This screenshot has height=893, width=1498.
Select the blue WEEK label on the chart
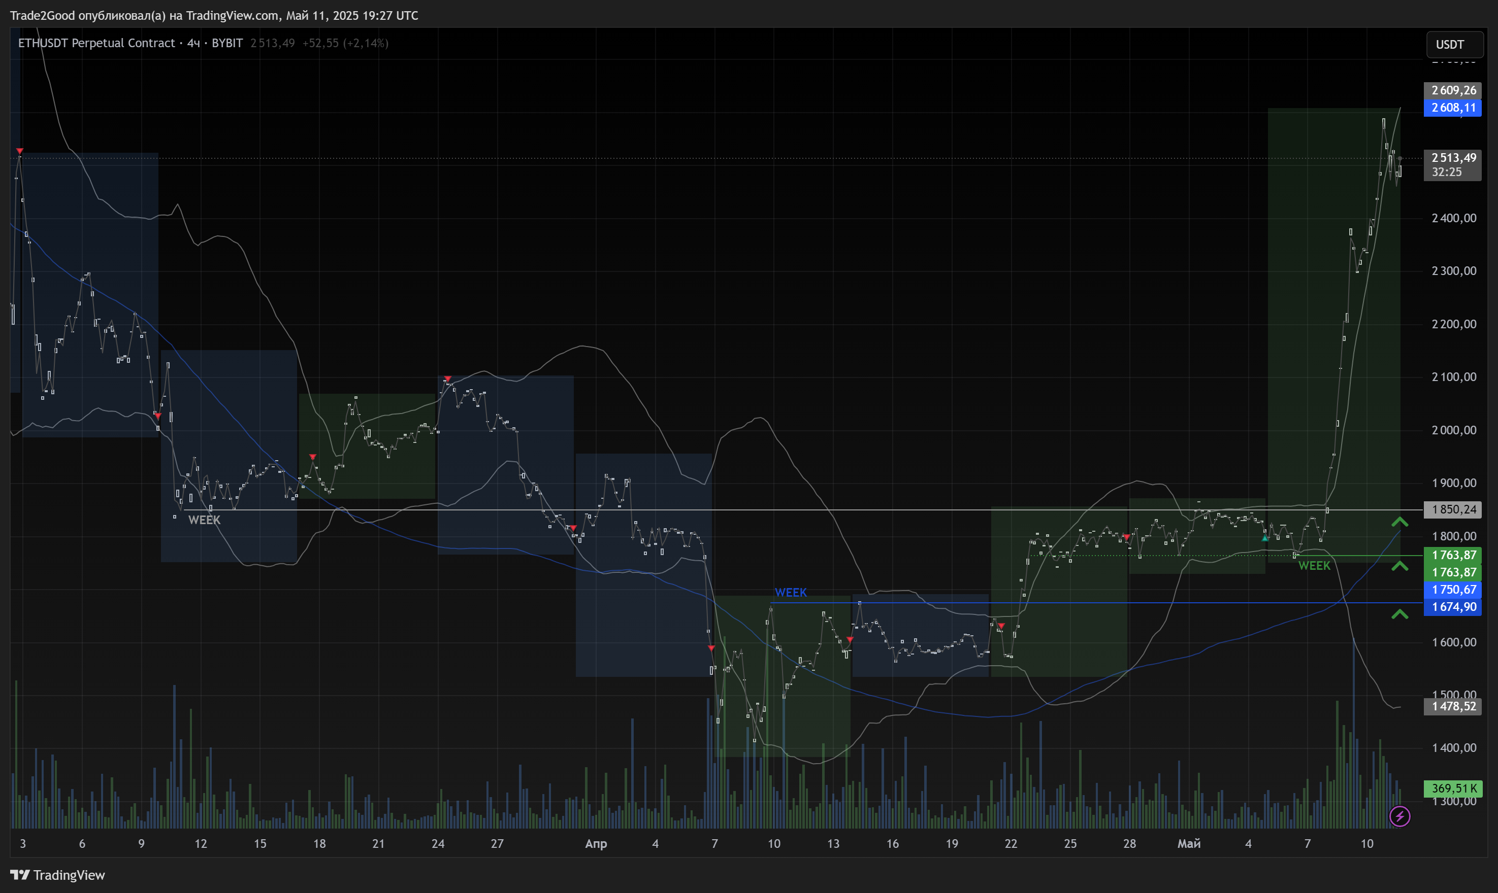[x=790, y=592]
